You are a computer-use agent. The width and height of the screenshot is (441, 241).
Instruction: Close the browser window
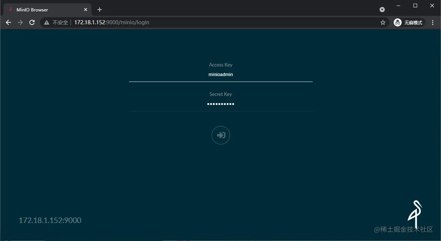432,6
